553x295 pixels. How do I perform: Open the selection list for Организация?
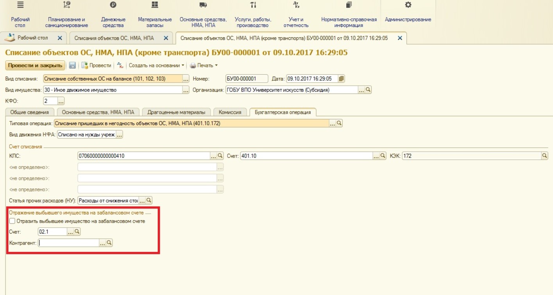362,90
